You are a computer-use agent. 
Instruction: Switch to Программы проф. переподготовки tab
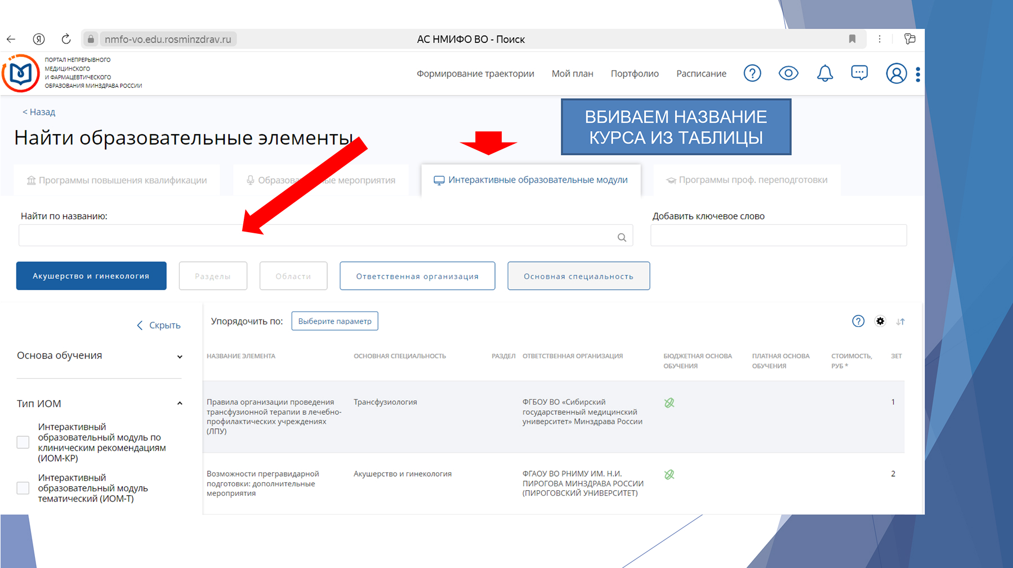coord(747,180)
